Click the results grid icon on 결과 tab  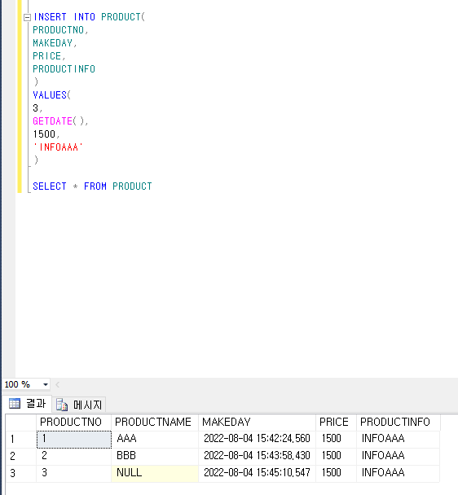click(15, 404)
